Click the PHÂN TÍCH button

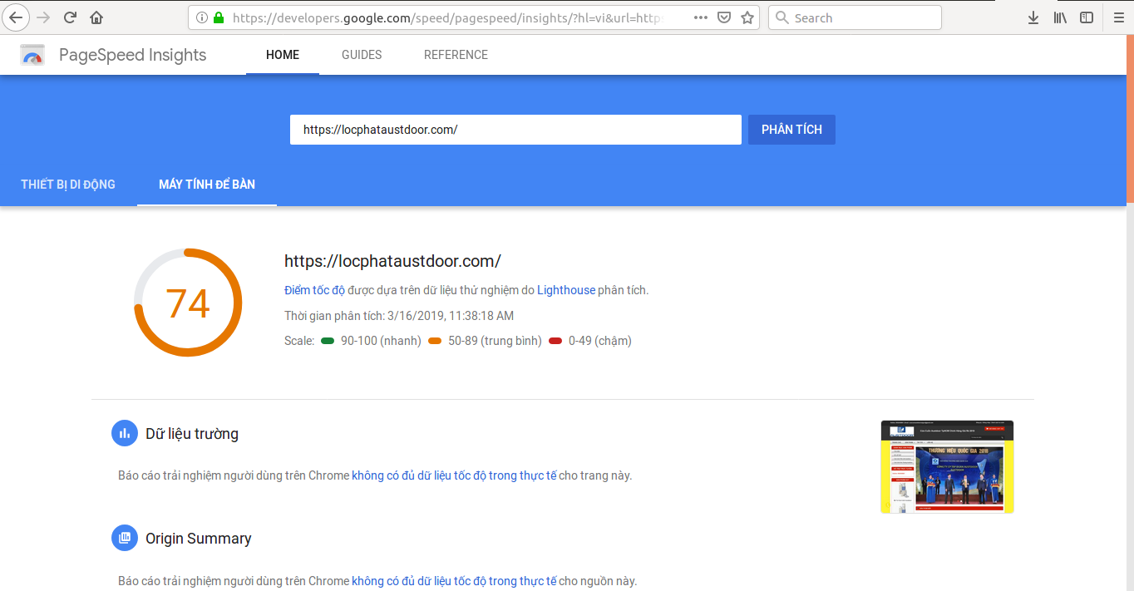click(x=791, y=130)
